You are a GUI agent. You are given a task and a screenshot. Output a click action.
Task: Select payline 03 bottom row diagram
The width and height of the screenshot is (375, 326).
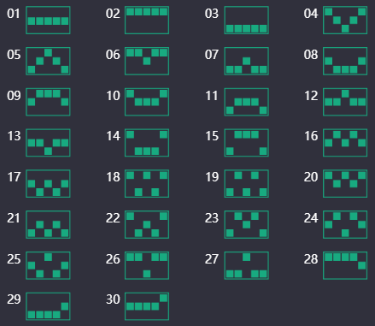247,21
